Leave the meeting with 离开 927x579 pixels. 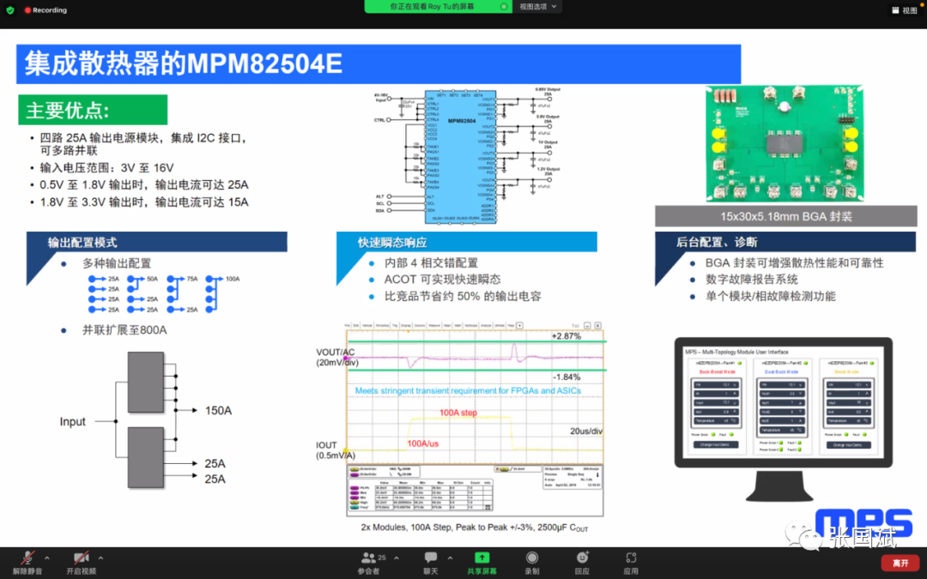[900, 563]
